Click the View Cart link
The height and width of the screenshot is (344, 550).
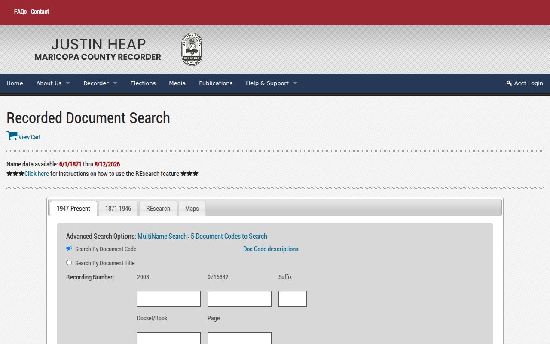[30, 137]
